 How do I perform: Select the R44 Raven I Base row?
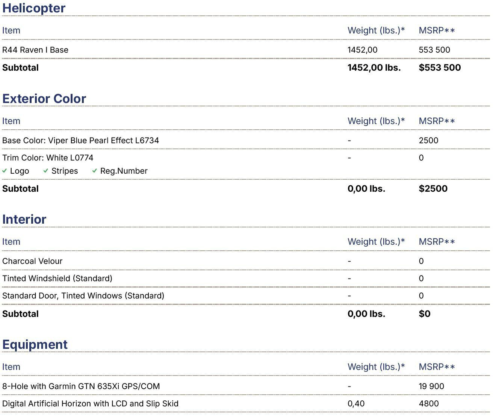[x=35, y=50]
